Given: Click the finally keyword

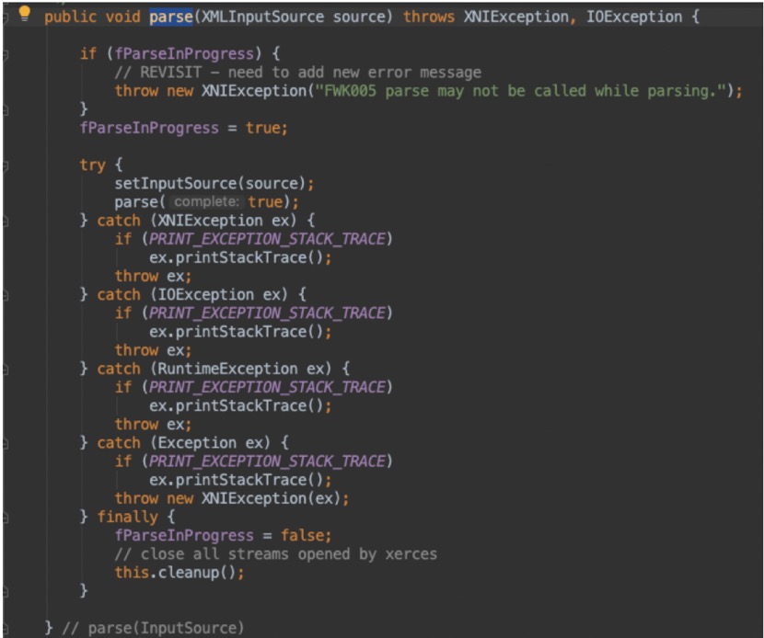Looking at the screenshot, I should pyautogui.click(x=127, y=517).
